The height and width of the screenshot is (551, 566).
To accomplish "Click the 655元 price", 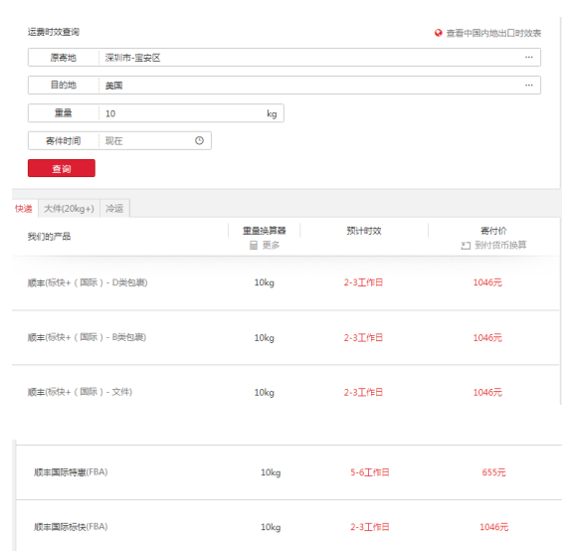I will pyautogui.click(x=493, y=472).
